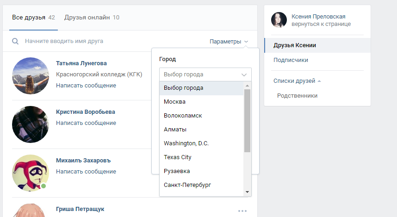Open Татьяна Лунегова's avatar photo
Screen dimensions: 397x217
(31, 76)
